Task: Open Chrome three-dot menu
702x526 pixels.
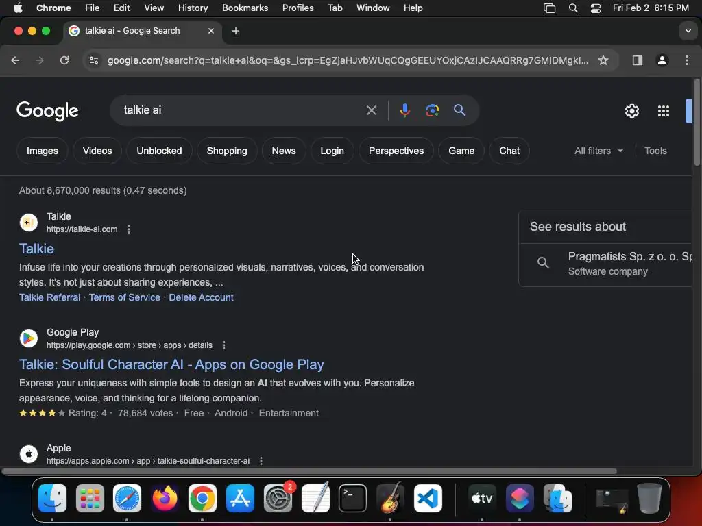Action: coord(687,60)
